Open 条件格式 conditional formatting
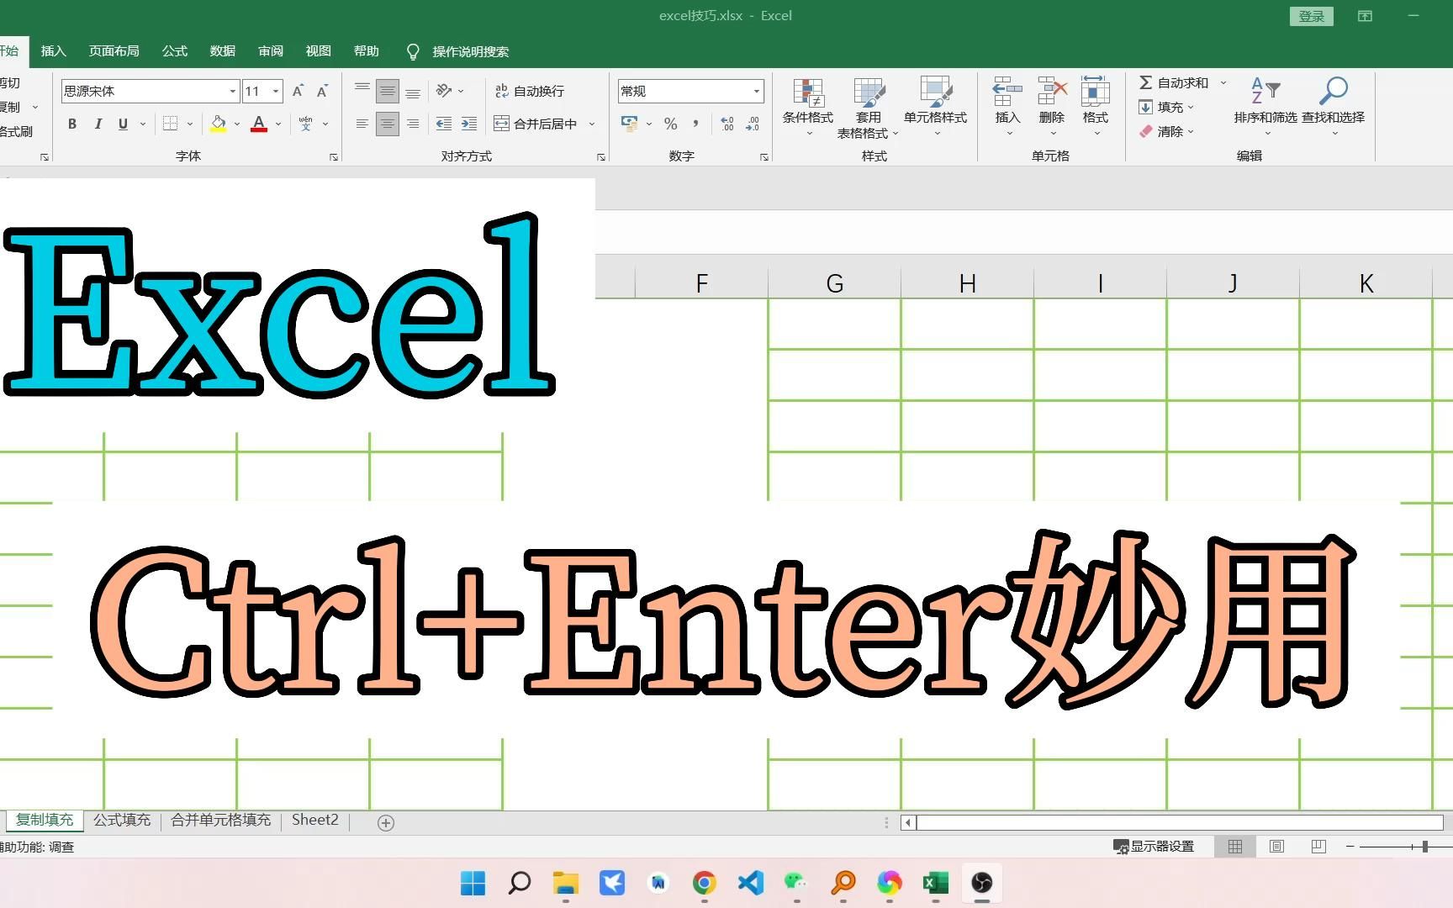1453x908 pixels. 808,107
